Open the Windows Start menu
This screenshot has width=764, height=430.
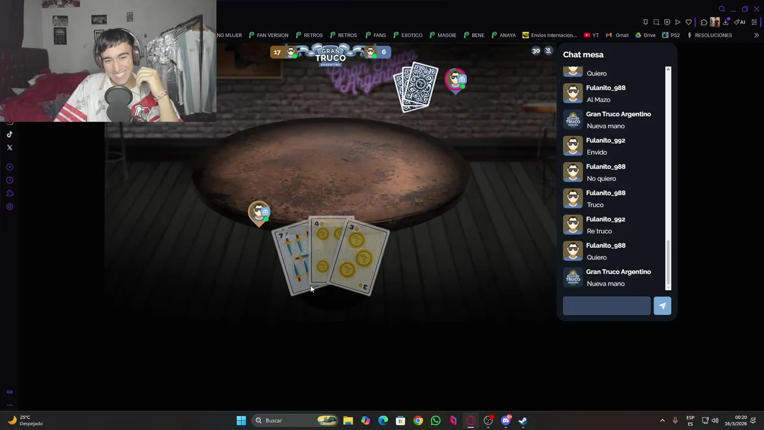point(241,420)
